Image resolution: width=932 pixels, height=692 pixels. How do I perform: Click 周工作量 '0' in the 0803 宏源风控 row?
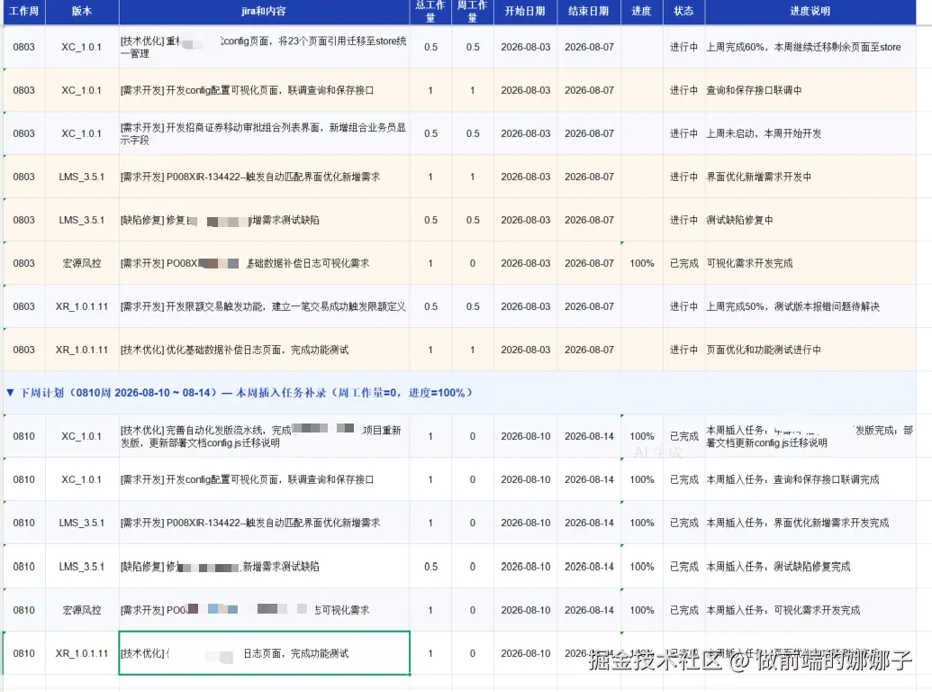click(x=473, y=263)
